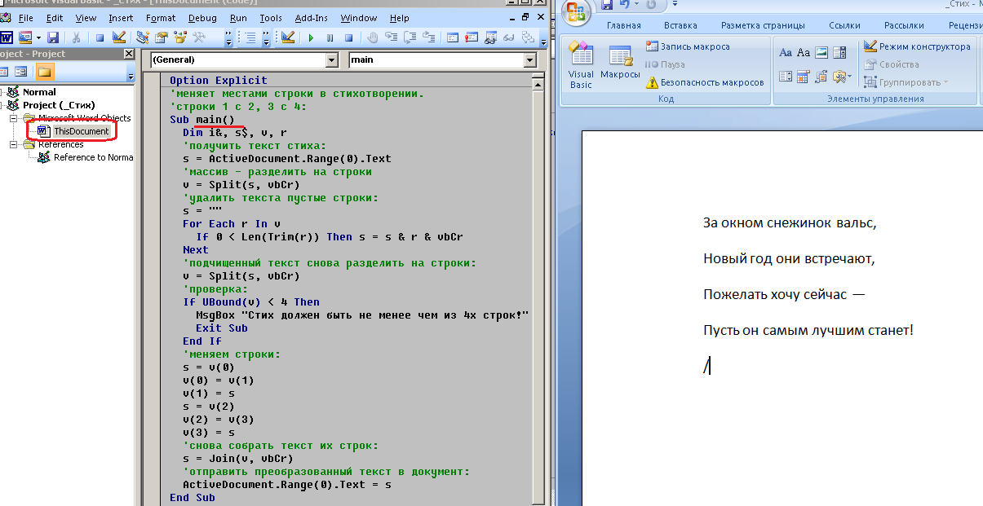The height and width of the screenshot is (506, 983).
Task: Toggle Режим конструктора in Word ribbon
Action: 917,46
